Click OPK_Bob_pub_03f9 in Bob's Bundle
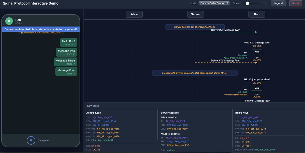305x153 pixels. 178,129
